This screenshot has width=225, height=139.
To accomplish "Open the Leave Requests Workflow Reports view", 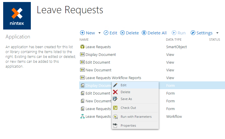I will pos(113,78).
